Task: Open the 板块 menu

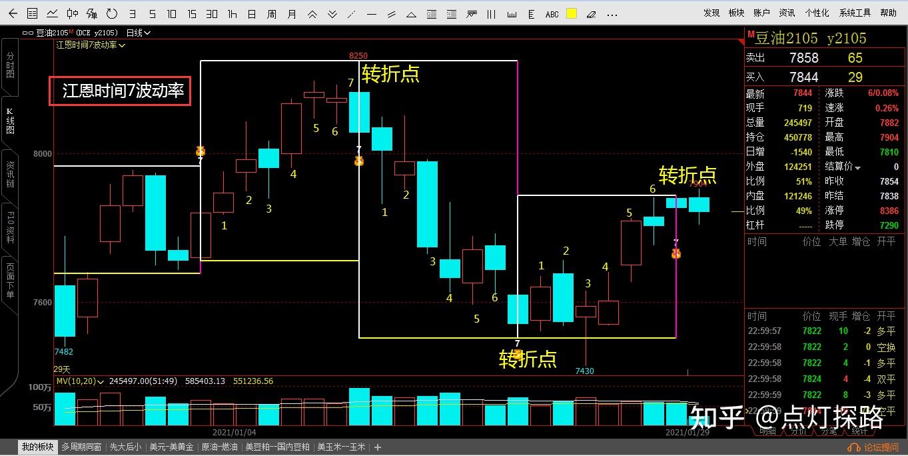Action: pyautogui.click(x=736, y=13)
